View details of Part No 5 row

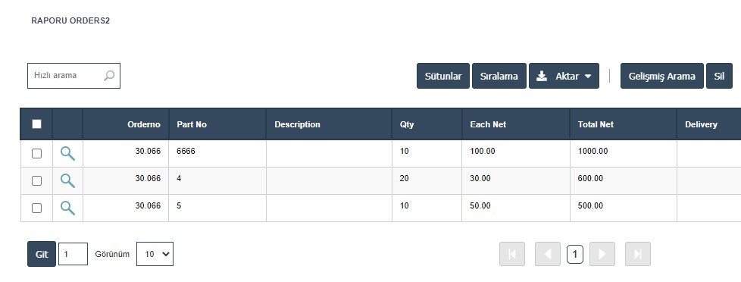67,208
